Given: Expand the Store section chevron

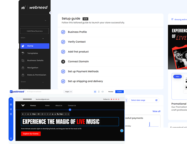Looking at the screenshot, I should click(x=43, y=82).
